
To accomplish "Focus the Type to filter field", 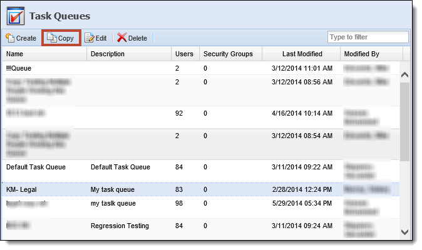I will tap(368, 37).
